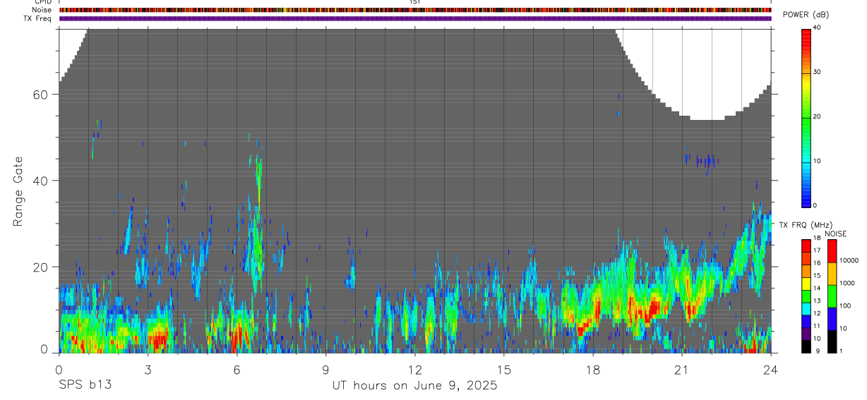Click the 18 hour tick label
The image size is (867, 400).
pyautogui.click(x=592, y=370)
